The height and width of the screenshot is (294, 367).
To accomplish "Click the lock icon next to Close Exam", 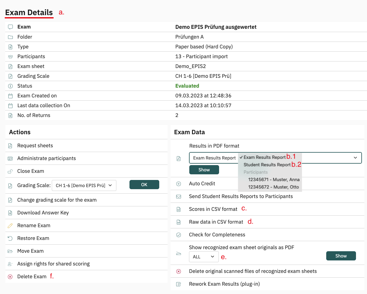I will tap(10, 171).
